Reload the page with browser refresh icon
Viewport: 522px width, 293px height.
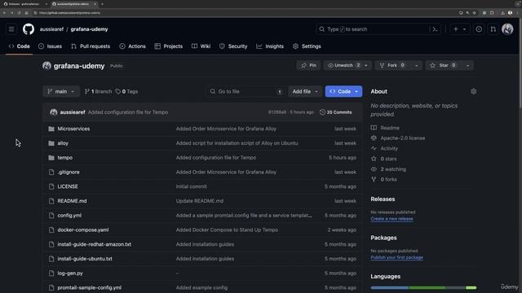tap(19, 13)
